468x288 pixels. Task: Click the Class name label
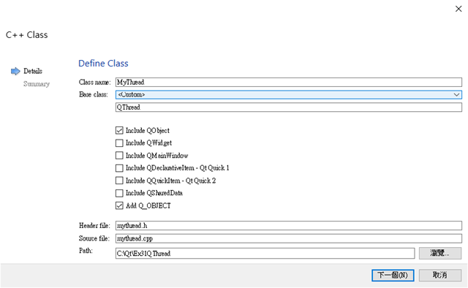click(94, 82)
